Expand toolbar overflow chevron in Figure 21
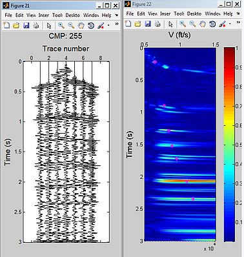 tap(117, 24)
